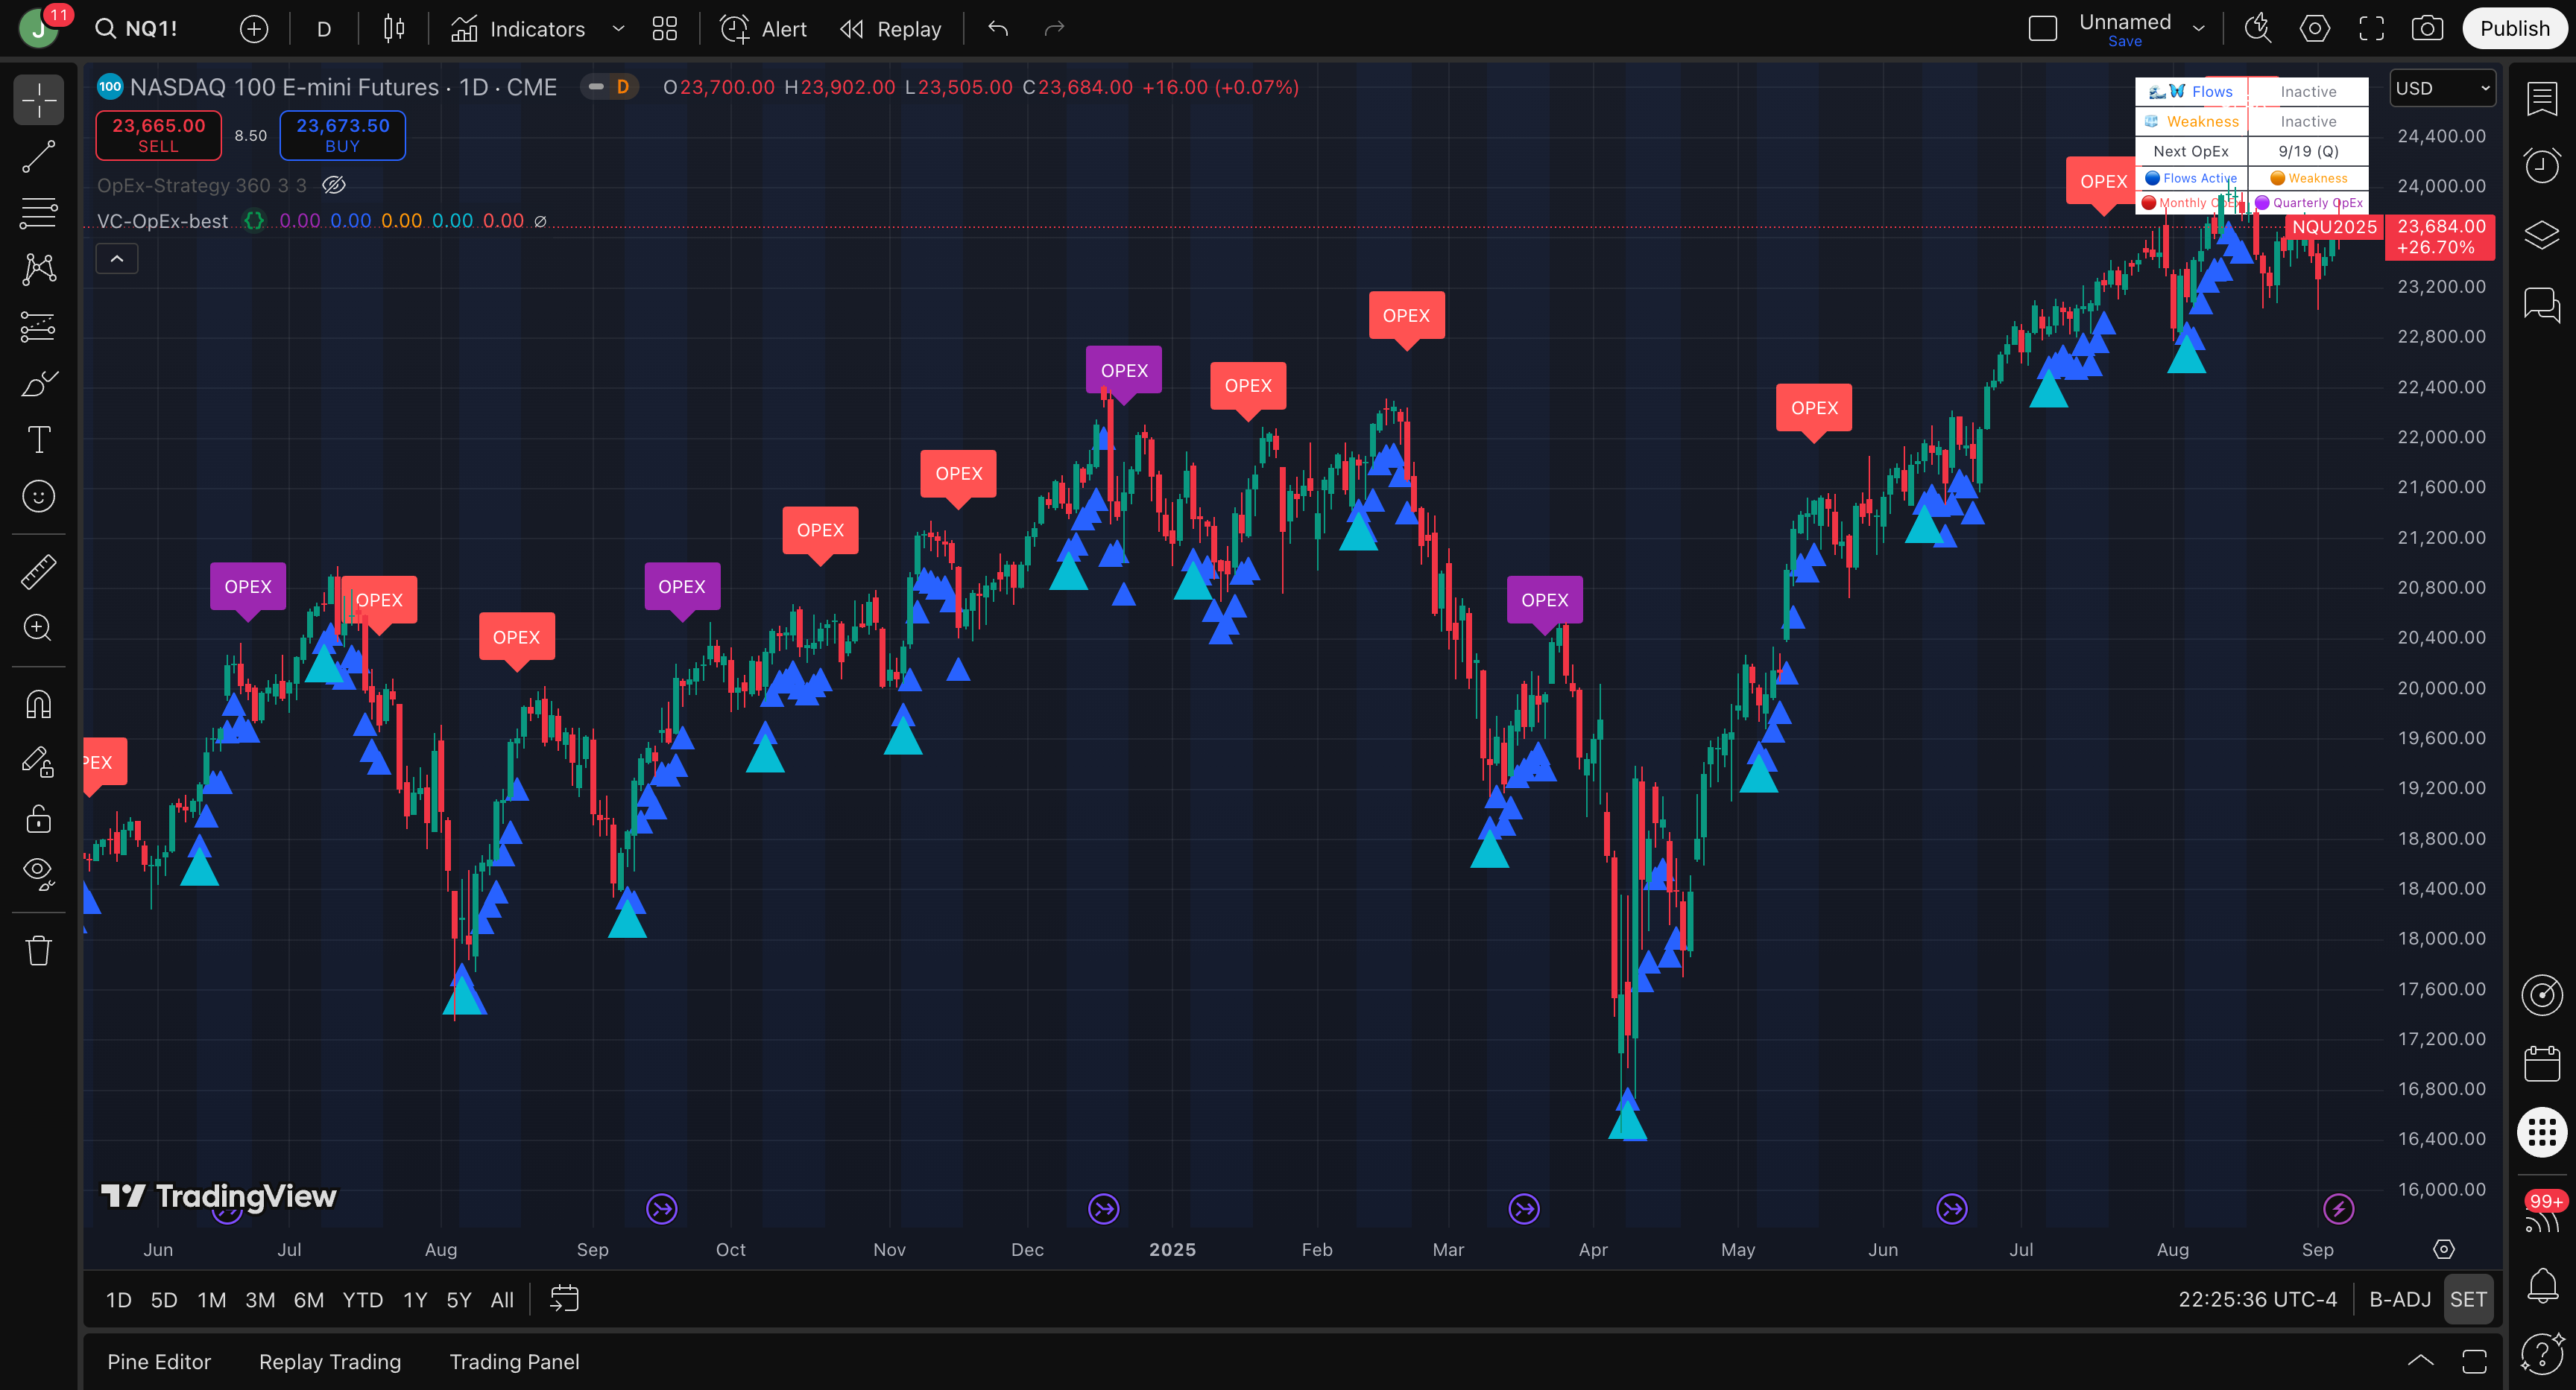The image size is (2576, 1390).
Task: Open go to date calendar
Action: click(x=565, y=1300)
